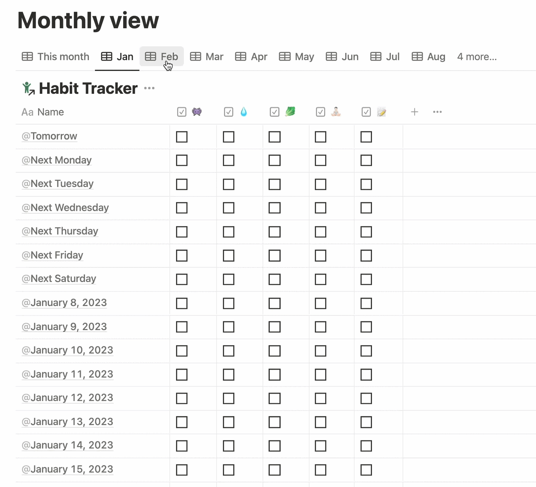Tick meditation box for January 10, 2023
The height and width of the screenshot is (487, 536).
321,351
